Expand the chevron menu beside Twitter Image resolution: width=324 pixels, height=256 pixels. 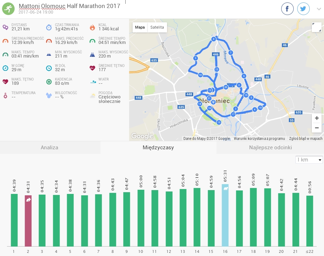point(319,9)
